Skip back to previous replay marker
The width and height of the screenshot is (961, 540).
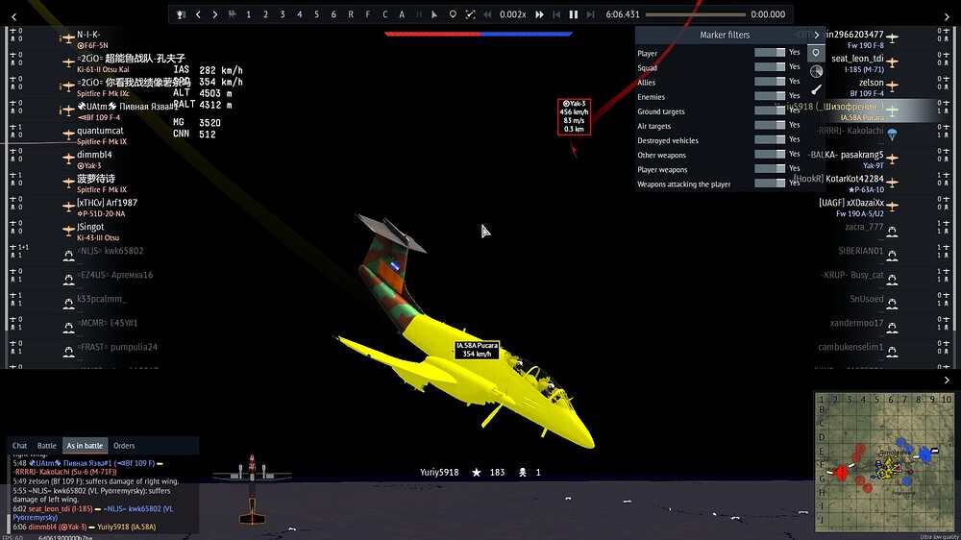pyautogui.click(x=556, y=14)
